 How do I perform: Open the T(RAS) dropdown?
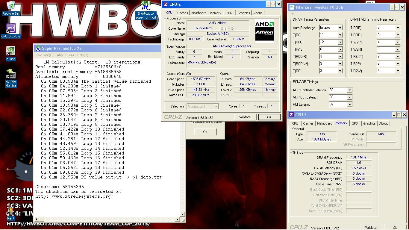click(340, 49)
